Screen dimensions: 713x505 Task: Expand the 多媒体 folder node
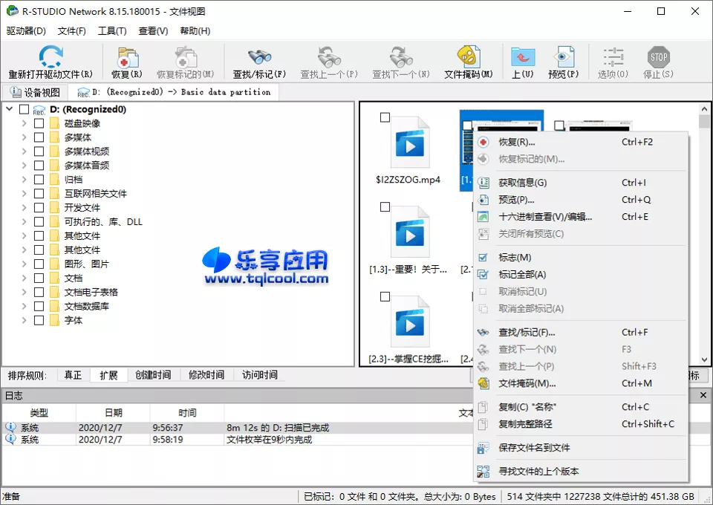(24, 137)
